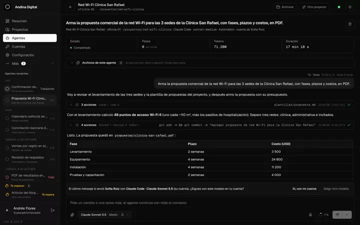Viewport: 360px width, 225px height.
Task: Click the Equipamiento cost 24 800
Action: (x=277, y=159)
